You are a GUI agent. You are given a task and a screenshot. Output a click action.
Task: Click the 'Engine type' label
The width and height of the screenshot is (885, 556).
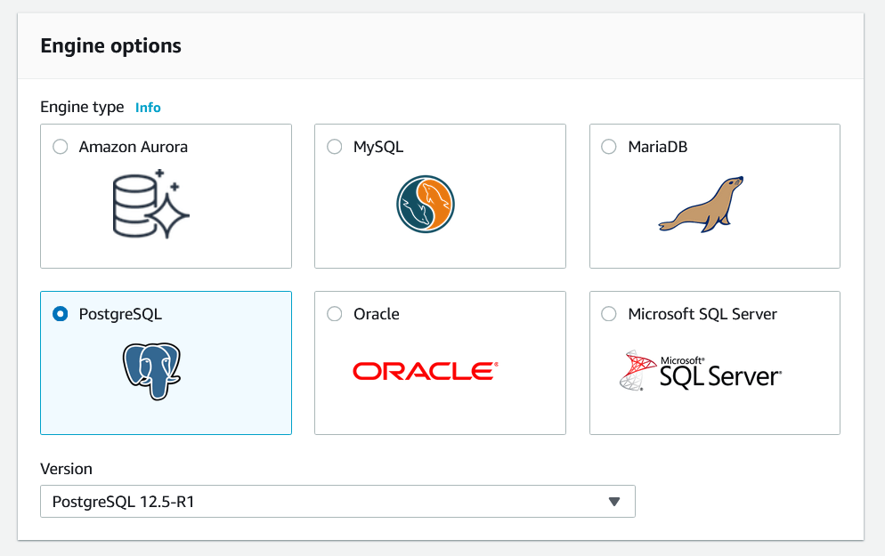[83, 107]
